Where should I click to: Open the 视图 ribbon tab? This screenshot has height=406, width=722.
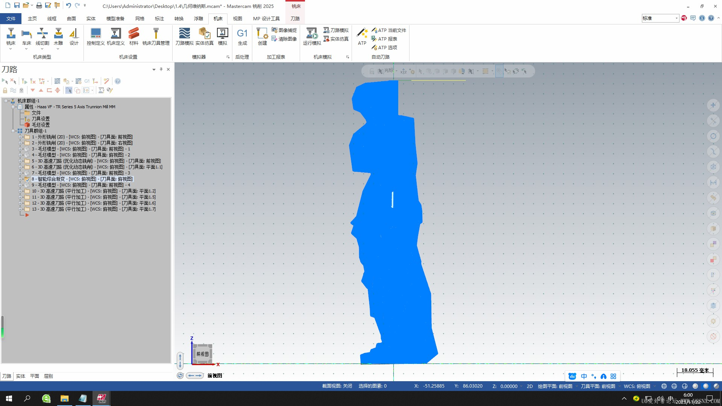point(237,18)
